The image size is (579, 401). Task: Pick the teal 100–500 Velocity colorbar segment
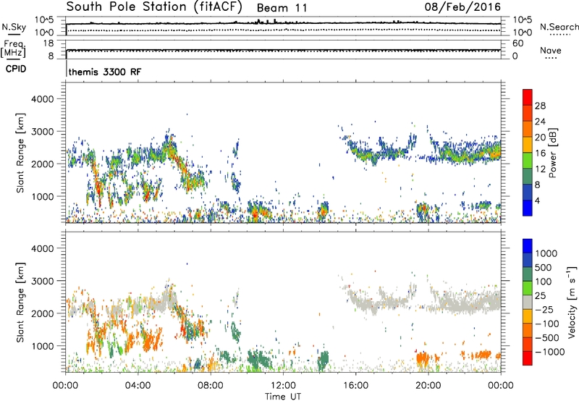pyautogui.click(x=528, y=275)
